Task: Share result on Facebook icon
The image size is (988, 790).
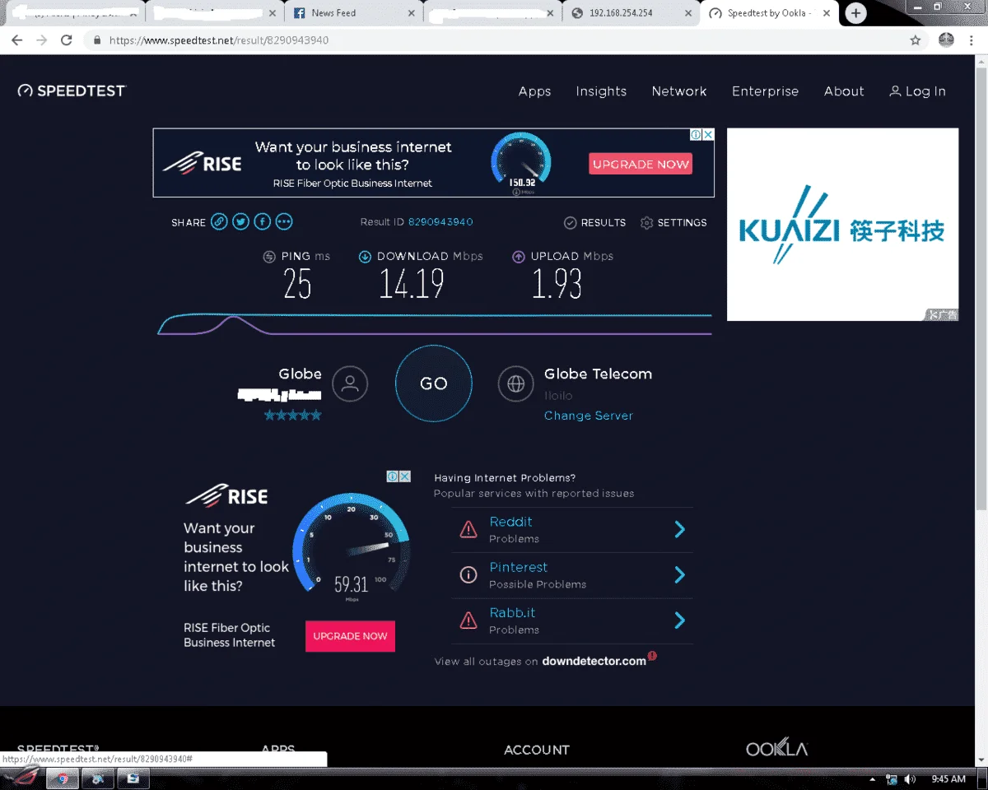Action: 262,222
